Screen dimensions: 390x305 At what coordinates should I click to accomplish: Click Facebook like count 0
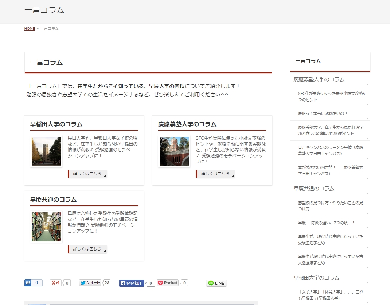[x=151, y=283]
